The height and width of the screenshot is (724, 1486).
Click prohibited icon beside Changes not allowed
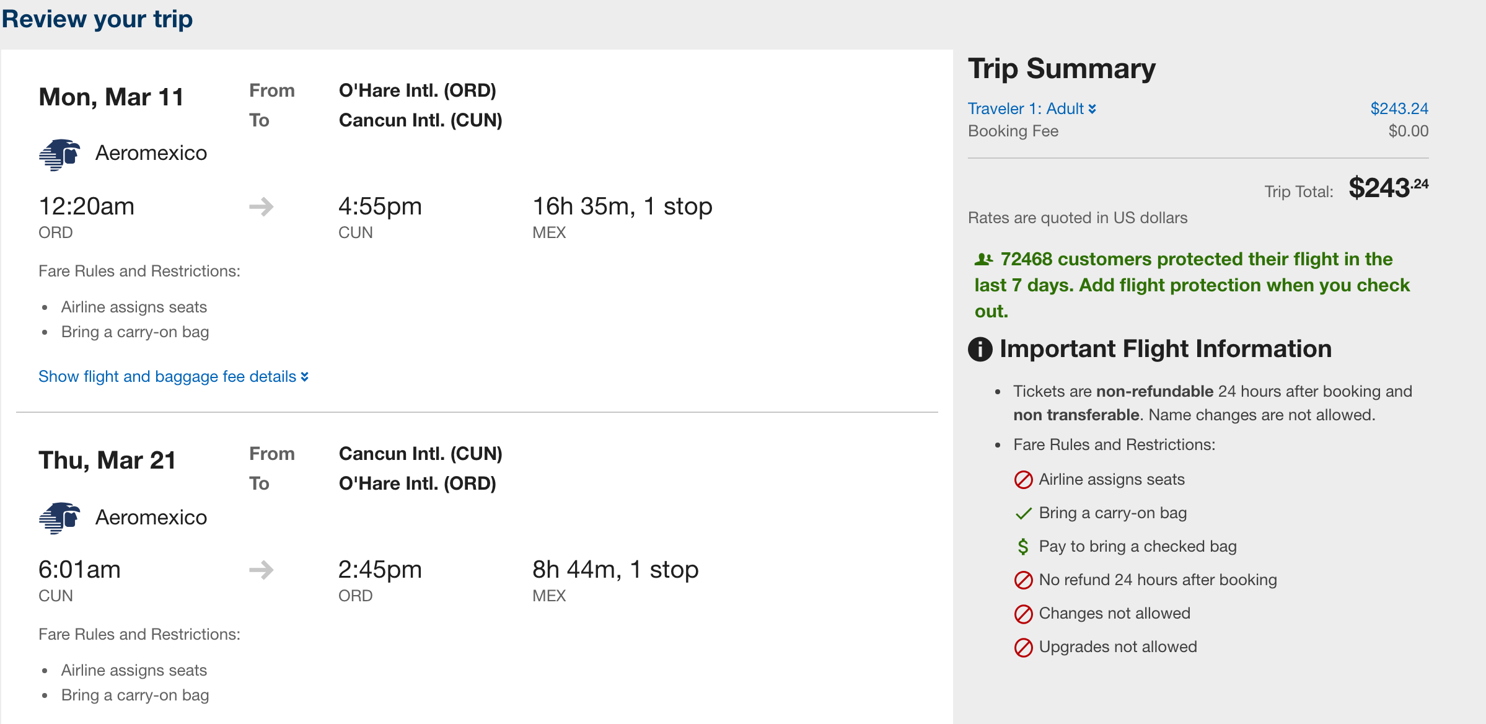click(x=1023, y=614)
